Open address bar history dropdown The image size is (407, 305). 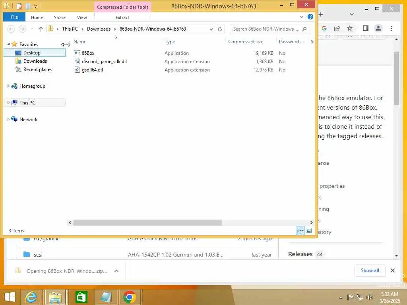coord(211,29)
